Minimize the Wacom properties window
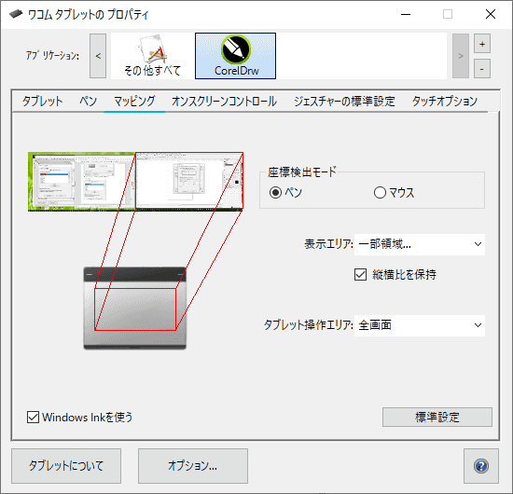 (x=406, y=14)
